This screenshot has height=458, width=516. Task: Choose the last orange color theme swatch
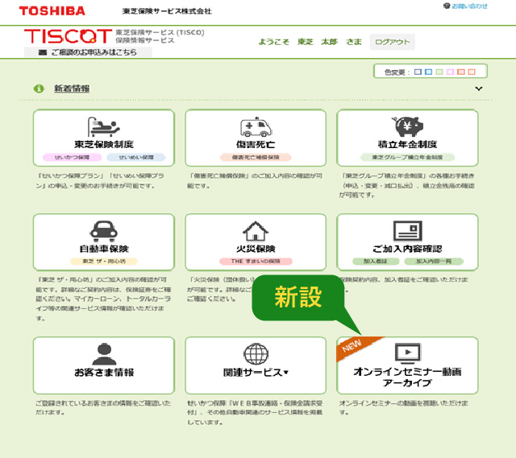(x=472, y=72)
